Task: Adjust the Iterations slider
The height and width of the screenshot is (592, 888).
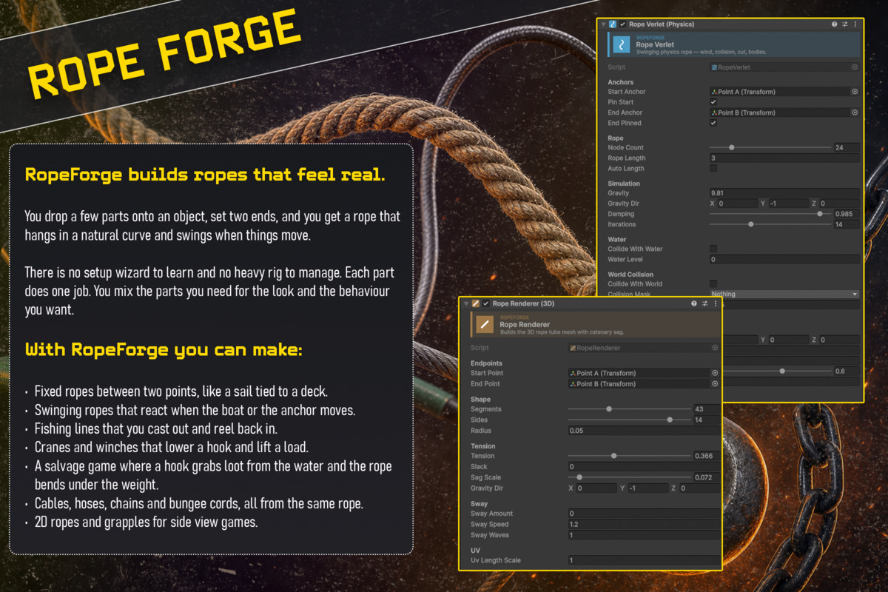Action: [770, 224]
